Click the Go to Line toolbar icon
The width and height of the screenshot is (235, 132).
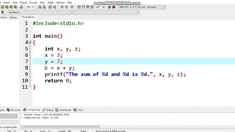point(54,7)
